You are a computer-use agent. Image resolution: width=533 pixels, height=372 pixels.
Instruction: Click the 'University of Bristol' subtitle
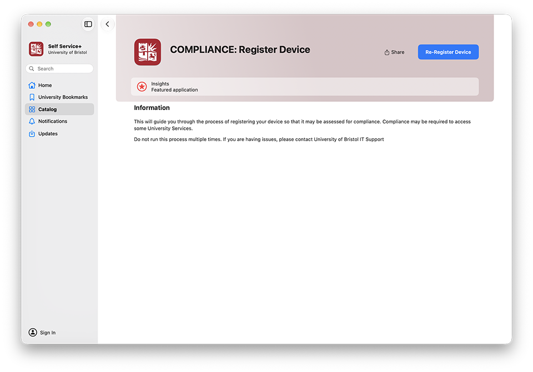click(67, 52)
